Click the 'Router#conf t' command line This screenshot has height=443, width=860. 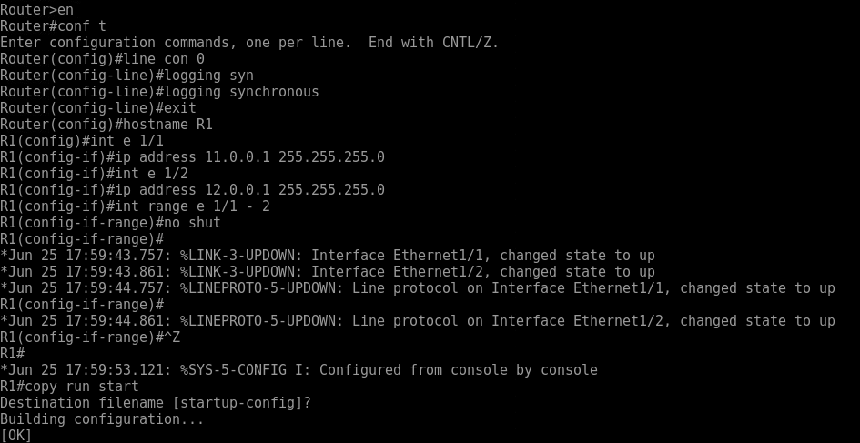pyautogui.click(x=53, y=26)
